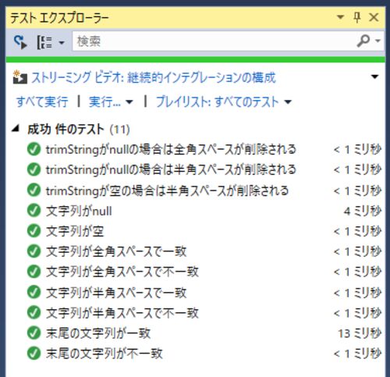This screenshot has width=390, height=377.
Task: Select the 成功 件のテスト (11) header
Action: pyautogui.click(x=79, y=129)
